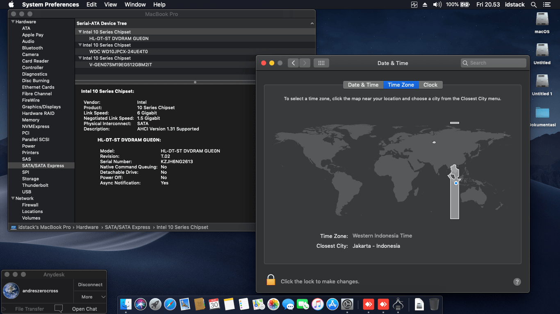Open FaceTime icon in the dock

pos(303,304)
